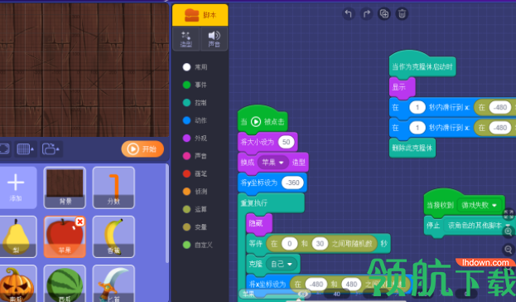516x302 pixels.
Task: Open the stage grid options dropdown
Action: (26, 149)
